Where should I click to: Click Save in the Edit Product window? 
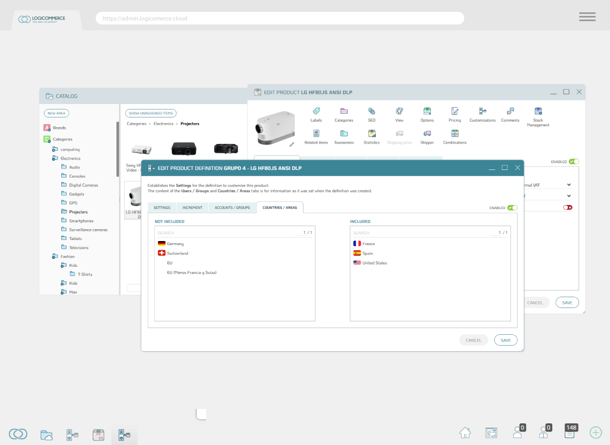[567, 303]
